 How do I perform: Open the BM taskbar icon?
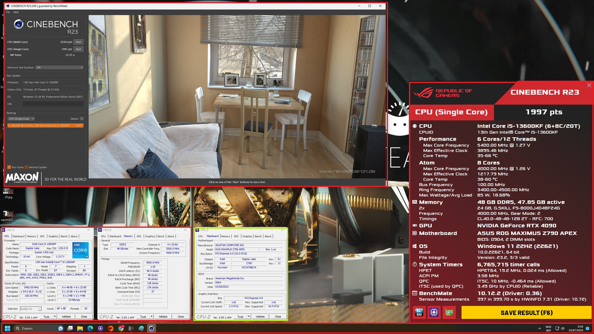click(131, 328)
